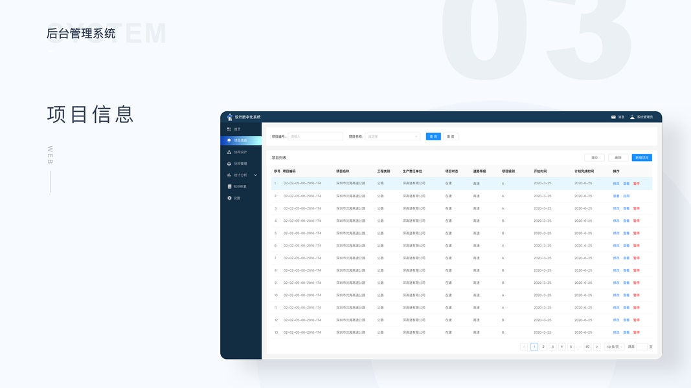Click 查看 link in row 12
The height and width of the screenshot is (388, 691).
coord(626,320)
